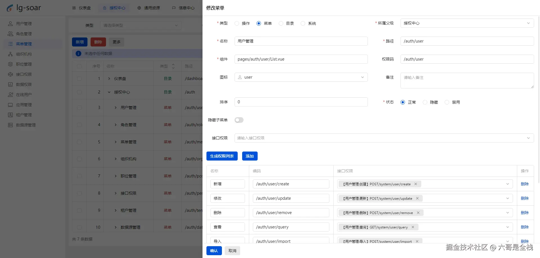Click the 路径 input field
This screenshot has width=540, height=258.
point(467,41)
